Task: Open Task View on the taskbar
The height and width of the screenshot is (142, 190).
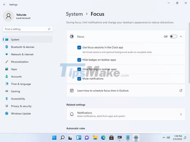Action: coord(70,138)
